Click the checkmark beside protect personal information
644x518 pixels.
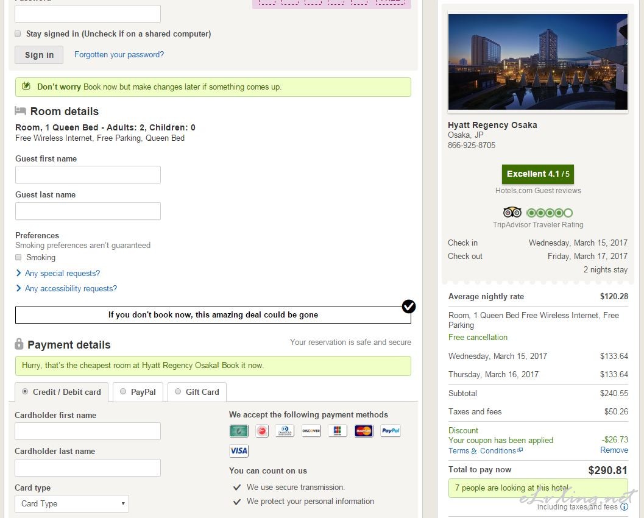[x=236, y=502]
